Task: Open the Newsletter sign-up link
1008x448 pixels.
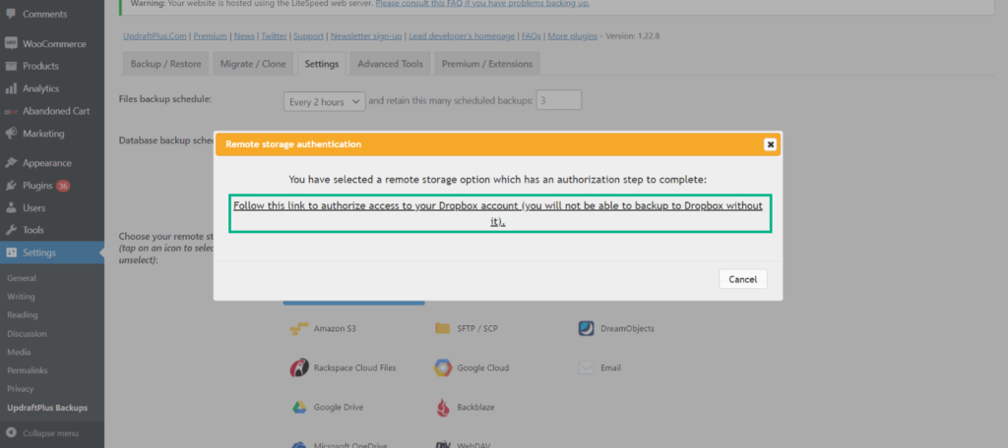Action: (x=366, y=36)
